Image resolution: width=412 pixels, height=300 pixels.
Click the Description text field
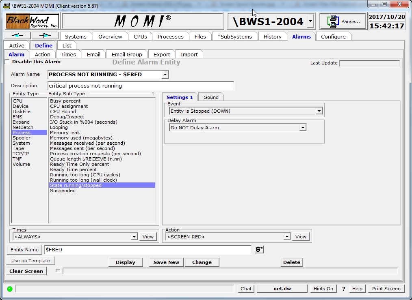[141, 86]
